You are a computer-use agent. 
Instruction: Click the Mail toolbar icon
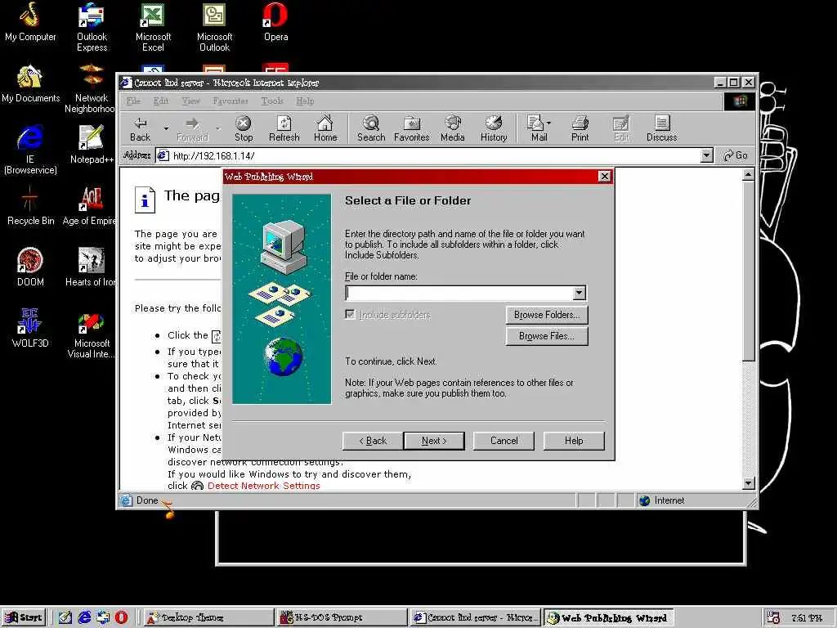point(536,128)
